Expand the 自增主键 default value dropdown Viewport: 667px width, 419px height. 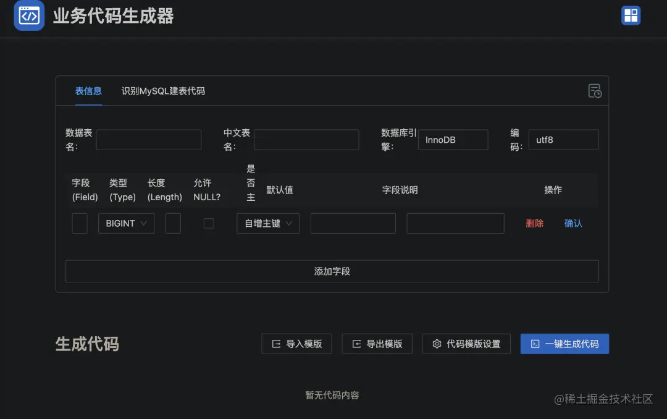[x=267, y=223]
